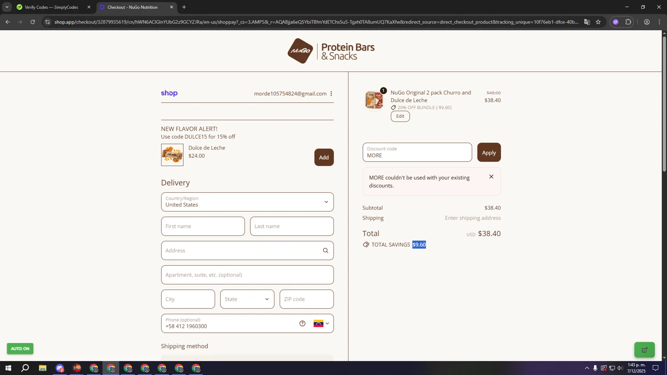Open the browser extensions puzzle icon
Screen dimensions: 667x375
point(628,22)
